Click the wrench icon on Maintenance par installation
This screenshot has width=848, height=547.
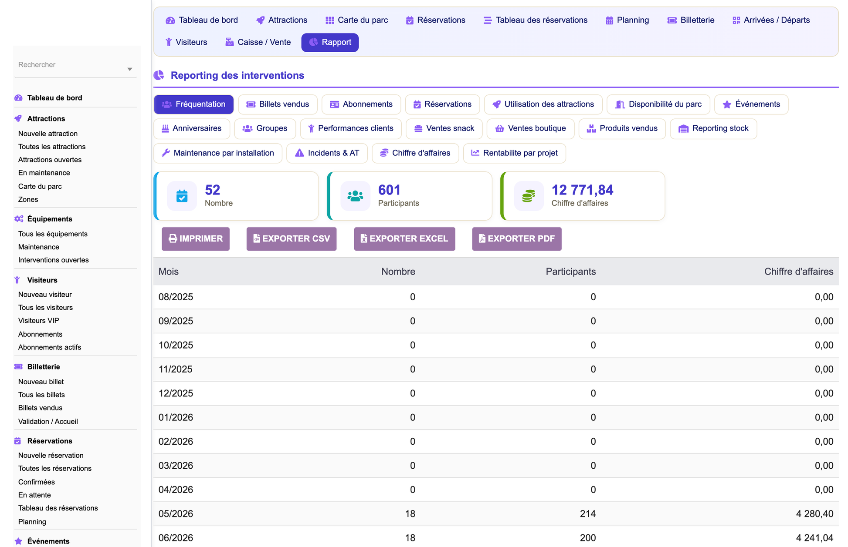(x=166, y=153)
